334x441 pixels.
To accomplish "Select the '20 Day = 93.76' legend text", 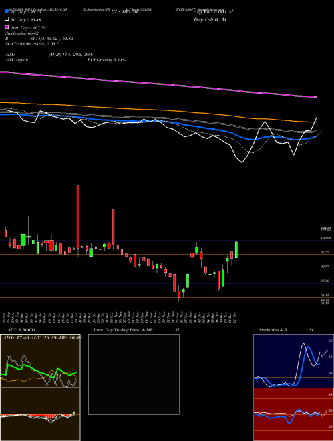I will click(26, 12).
